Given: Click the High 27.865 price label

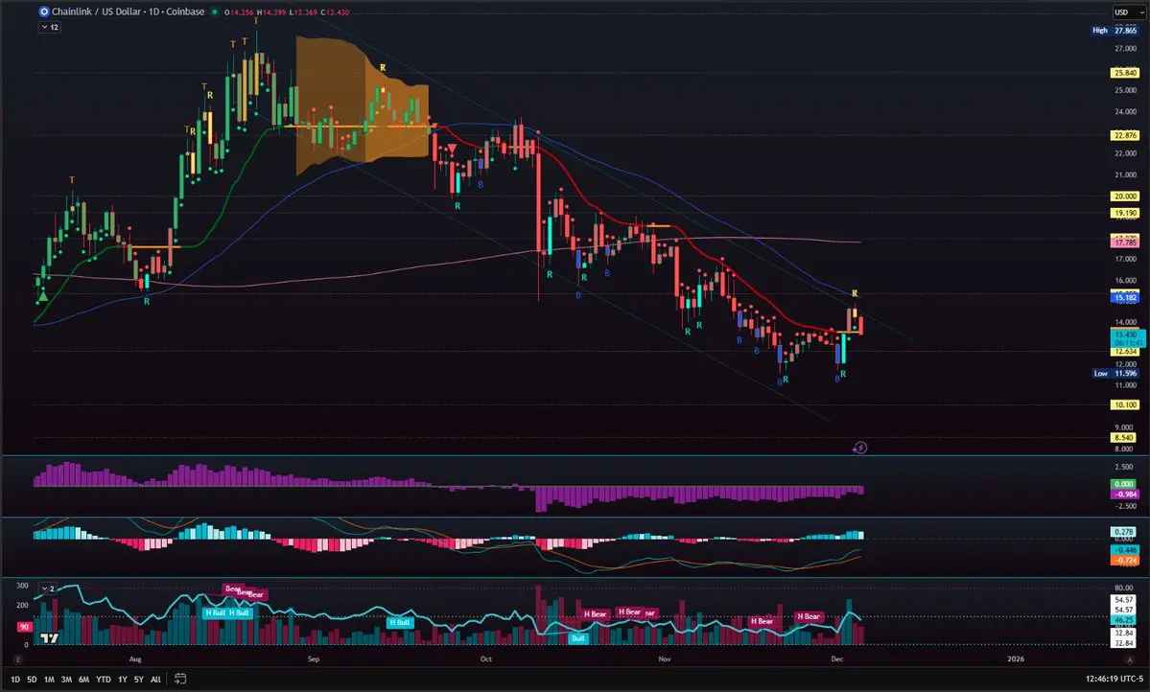Looking at the screenshot, I should pos(1115,30).
